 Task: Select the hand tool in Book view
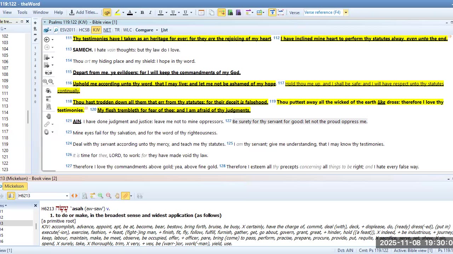117,196
